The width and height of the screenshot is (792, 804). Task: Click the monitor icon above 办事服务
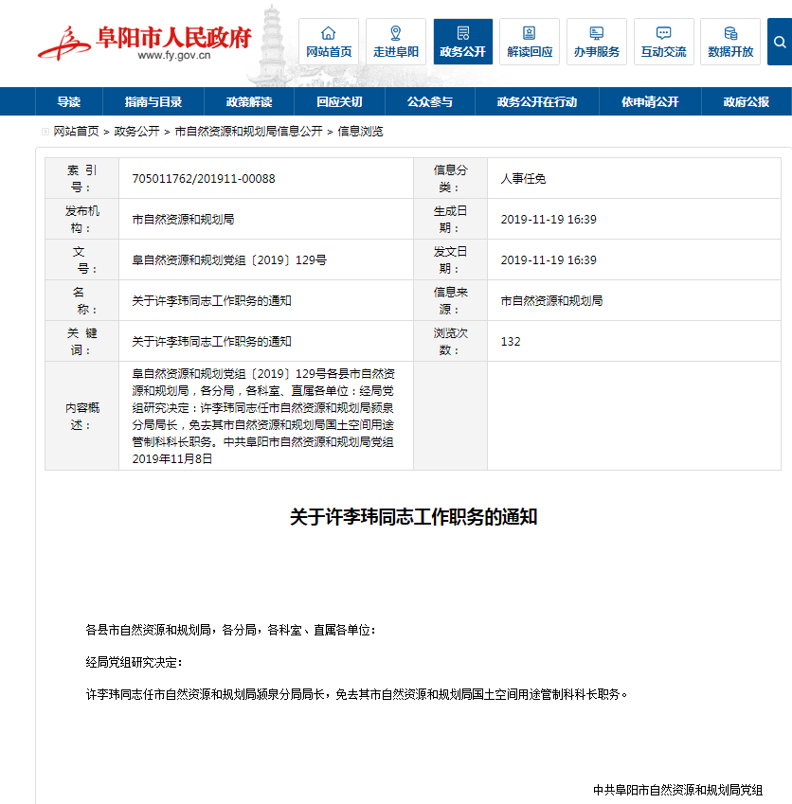click(x=597, y=33)
